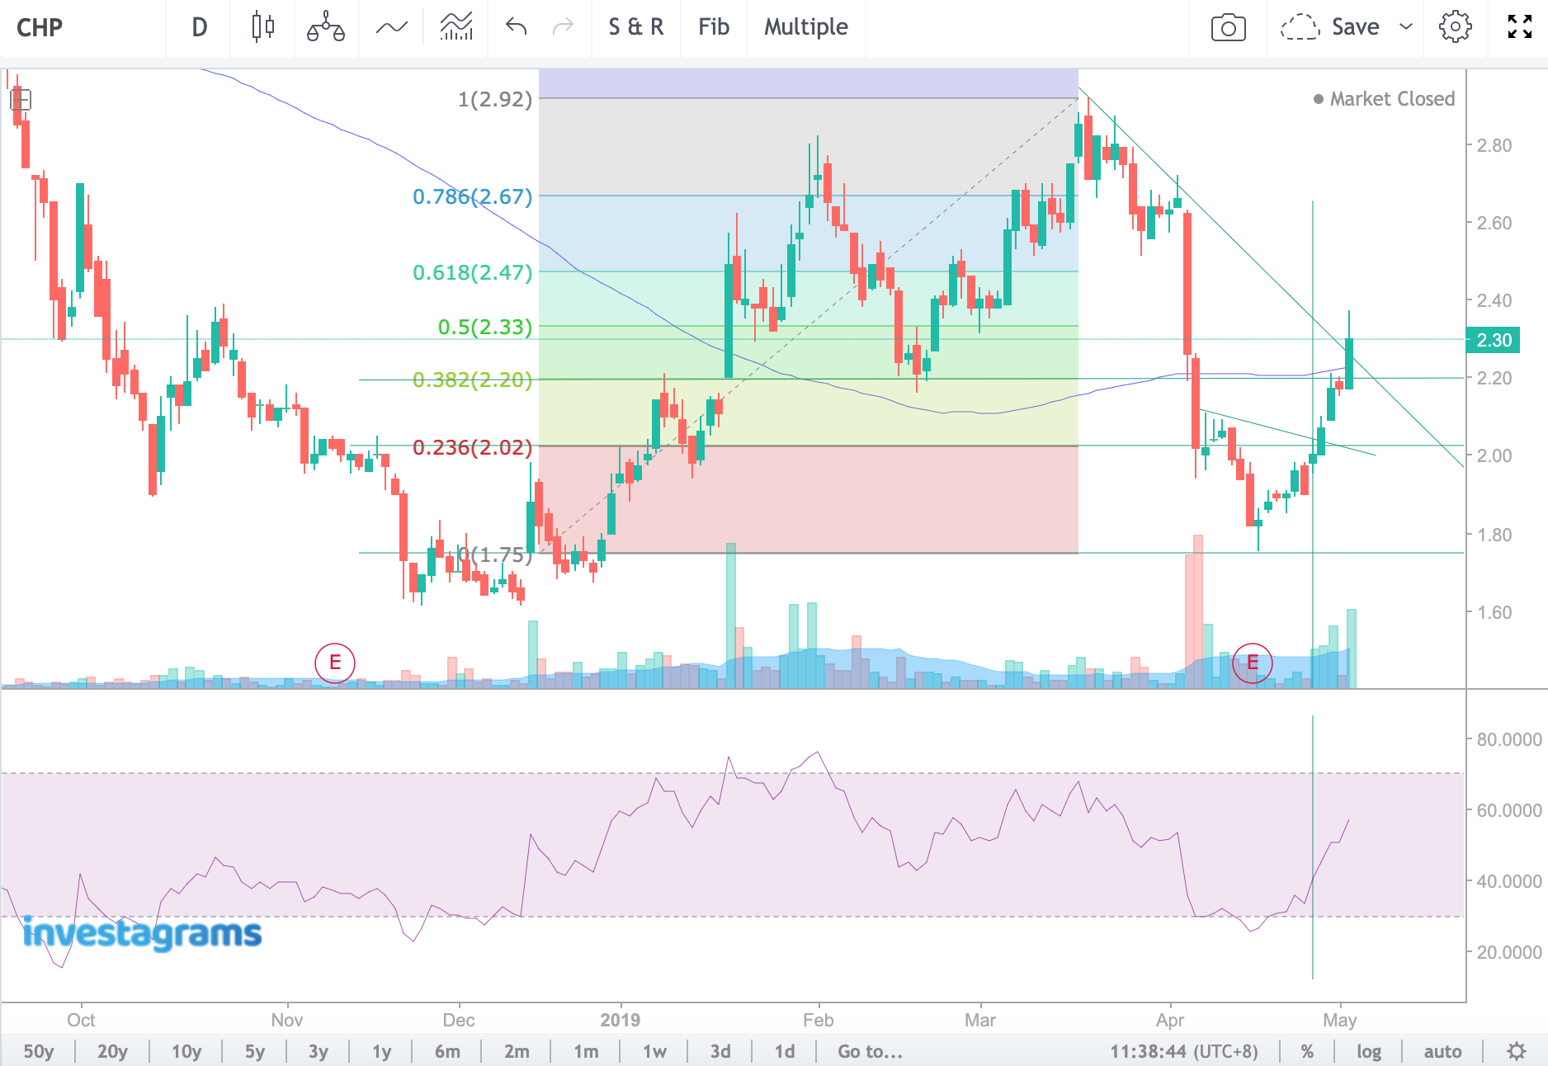
Task: Select the 3d time range
Action: click(720, 1051)
